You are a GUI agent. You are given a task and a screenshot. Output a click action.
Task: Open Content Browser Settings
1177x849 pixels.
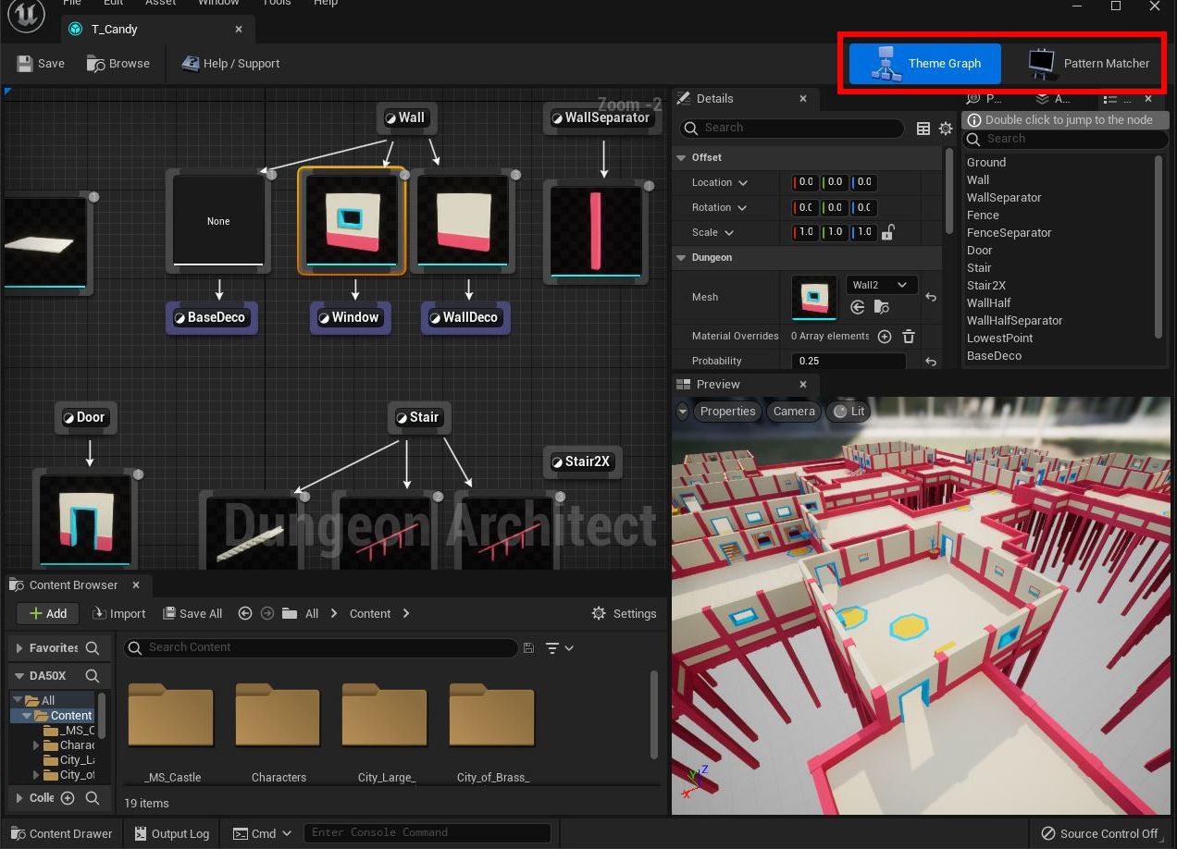[x=624, y=613]
